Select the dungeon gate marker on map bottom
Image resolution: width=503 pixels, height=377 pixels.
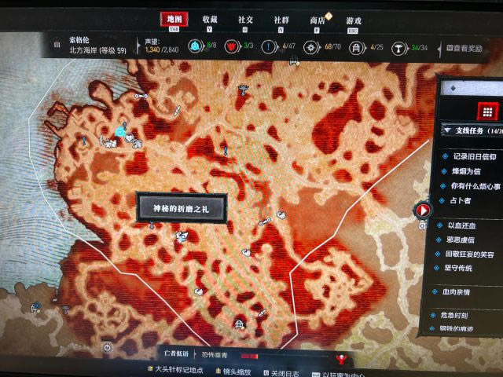[x=241, y=323]
